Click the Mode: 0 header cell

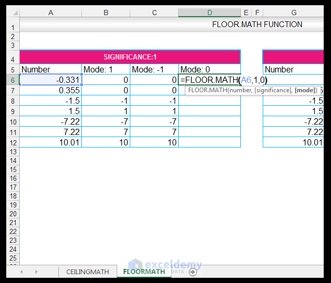tap(210, 69)
